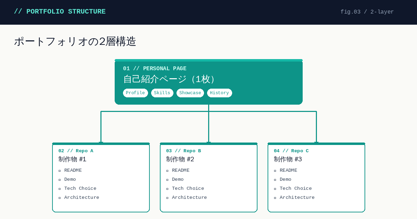Click the 制作物 #2 card title

(x=180, y=159)
